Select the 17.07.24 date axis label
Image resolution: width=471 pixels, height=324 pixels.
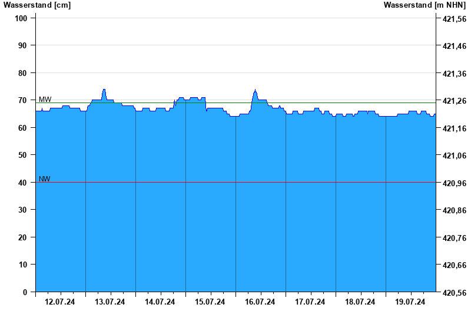pos(310,302)
